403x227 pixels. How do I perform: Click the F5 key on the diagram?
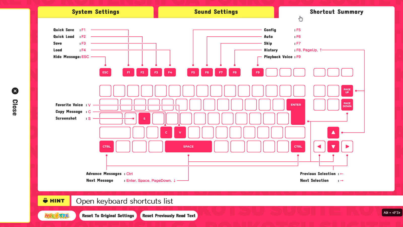[x=193, y=72]
